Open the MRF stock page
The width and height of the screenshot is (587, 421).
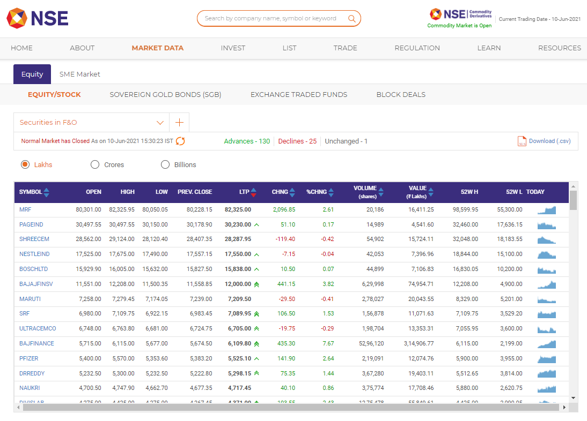pos(25,209)
